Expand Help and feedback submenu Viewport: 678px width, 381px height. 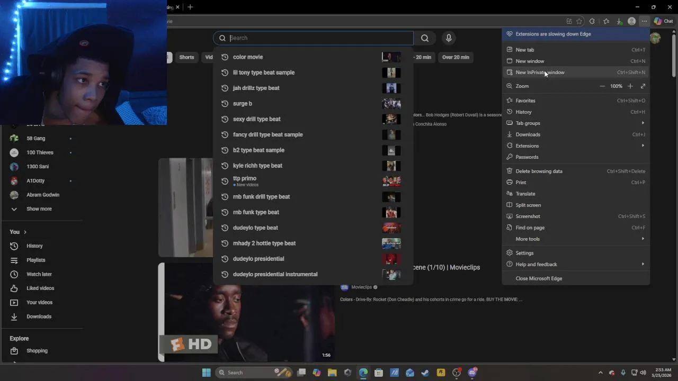click(x=576, y=265)
